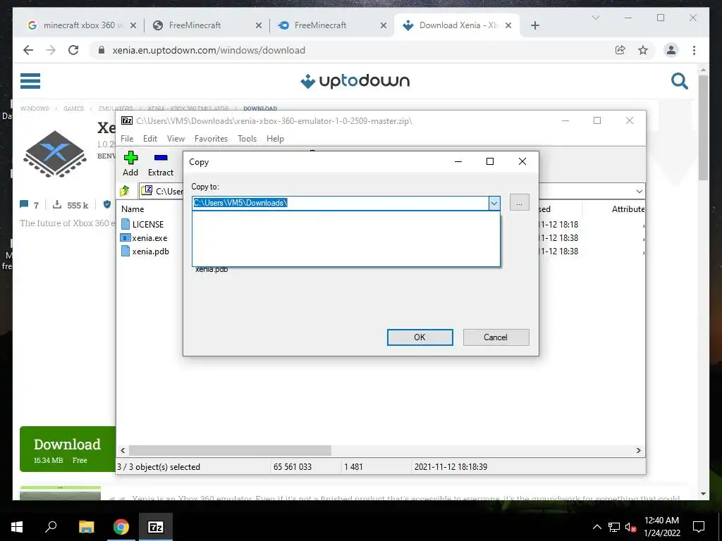
Task: Open the Help menu in 7-Zip
Action: click(x=275, y=139)
